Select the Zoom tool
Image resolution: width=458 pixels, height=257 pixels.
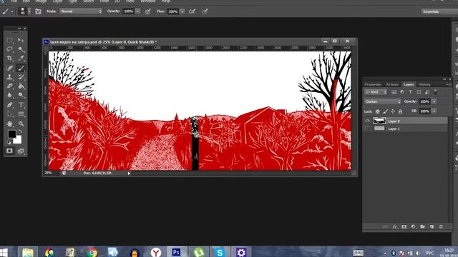click(21, 124)
